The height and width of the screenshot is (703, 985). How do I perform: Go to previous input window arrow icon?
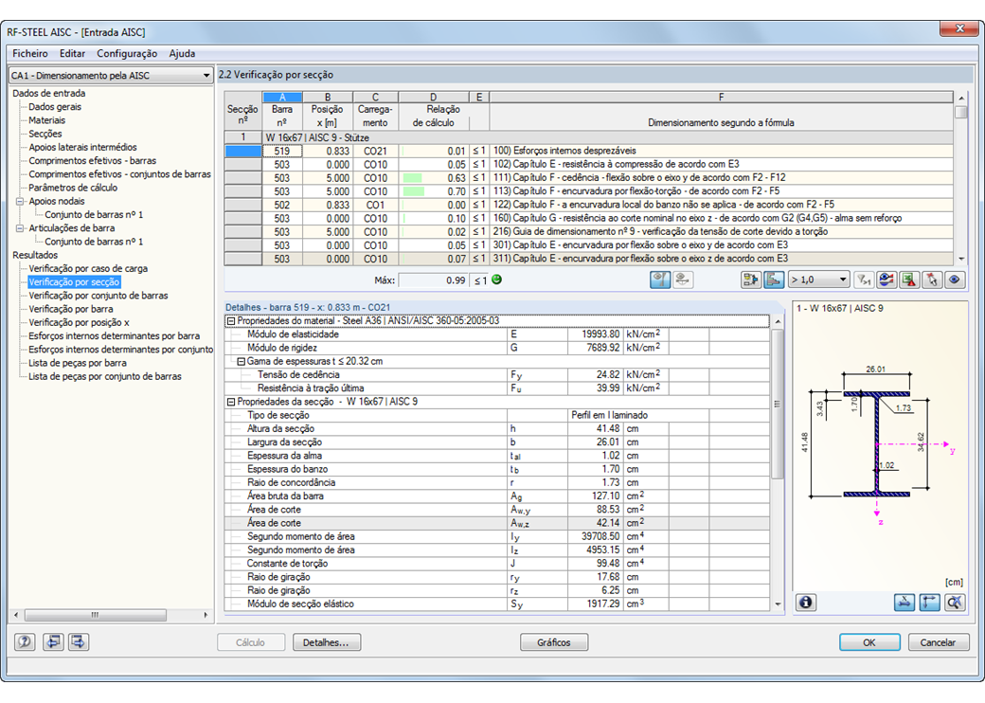[x=53, y=641]
